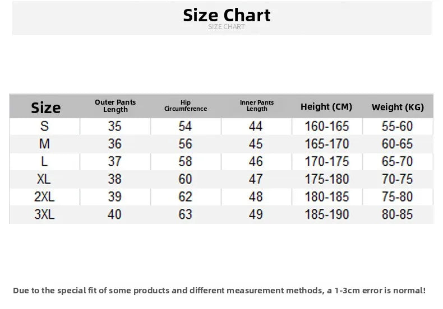
Task: Click the Height (CM) header
Action: click(326, 106)
